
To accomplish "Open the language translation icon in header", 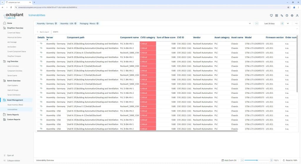I will coord(282,16).
